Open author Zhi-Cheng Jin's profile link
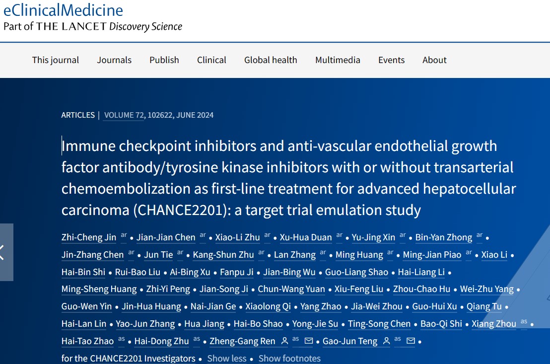The image size is (550, 364). click(x=89, y=237)
